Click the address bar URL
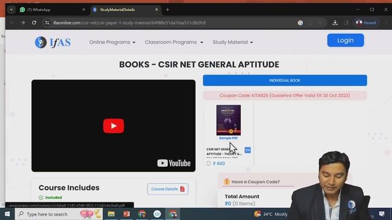Viewport: 392px width, 220px height. point(129,23)
